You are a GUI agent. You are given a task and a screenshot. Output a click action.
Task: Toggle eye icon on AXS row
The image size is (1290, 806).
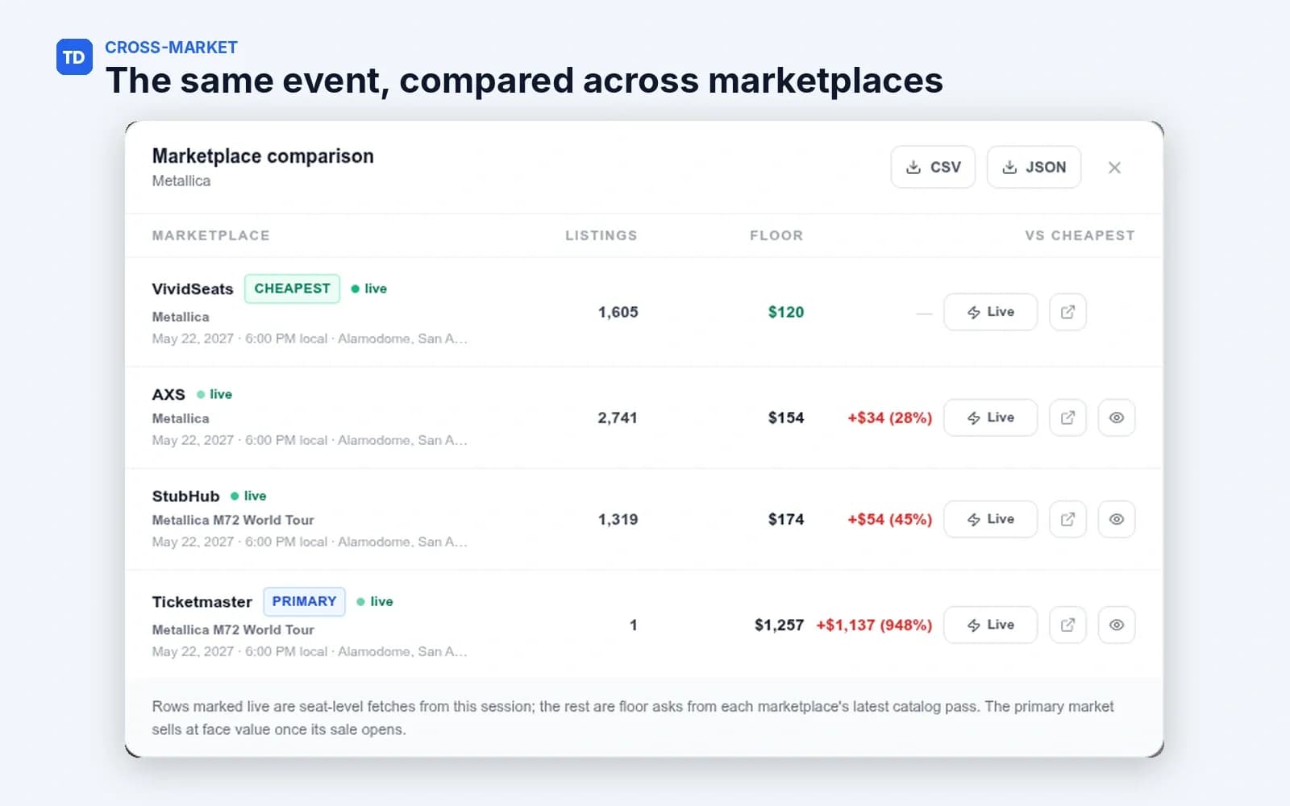tap(1117, 418)
